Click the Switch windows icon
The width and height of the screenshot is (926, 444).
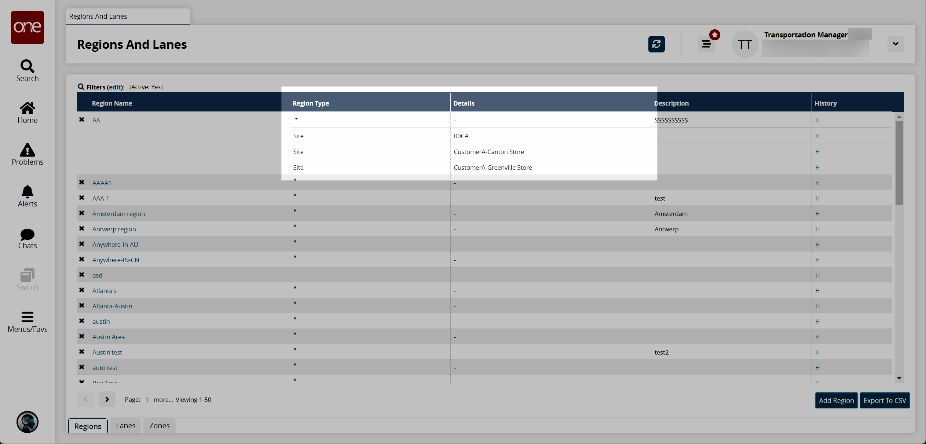coord(27,280)
